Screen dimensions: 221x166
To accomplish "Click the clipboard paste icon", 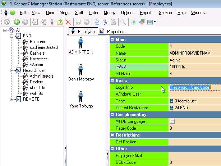I will (113, 22).
